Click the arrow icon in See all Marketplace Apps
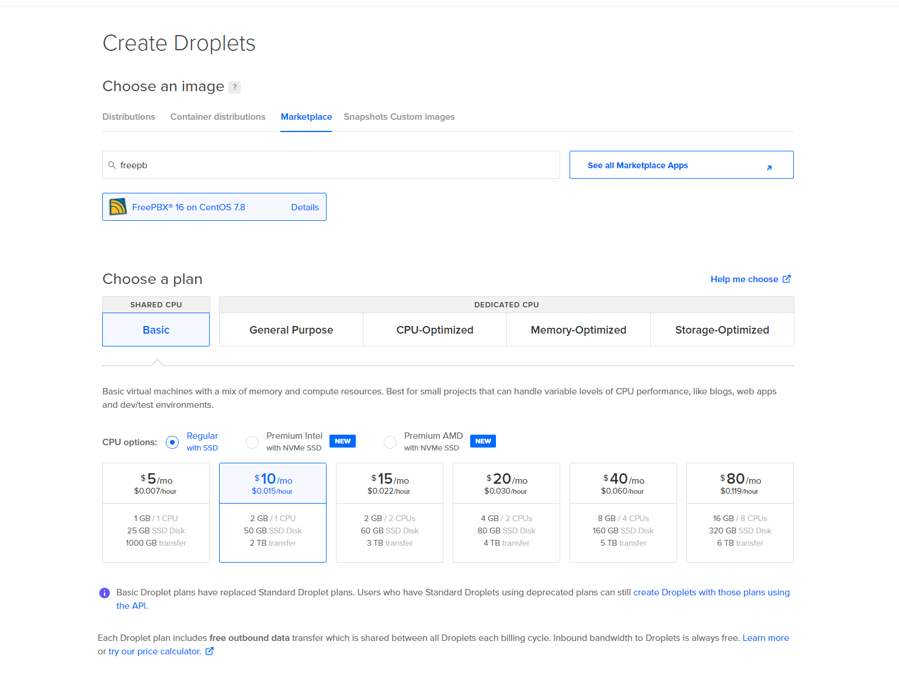Screen dimensions: 899x690 pyautogui.click(x=769, y=168)
